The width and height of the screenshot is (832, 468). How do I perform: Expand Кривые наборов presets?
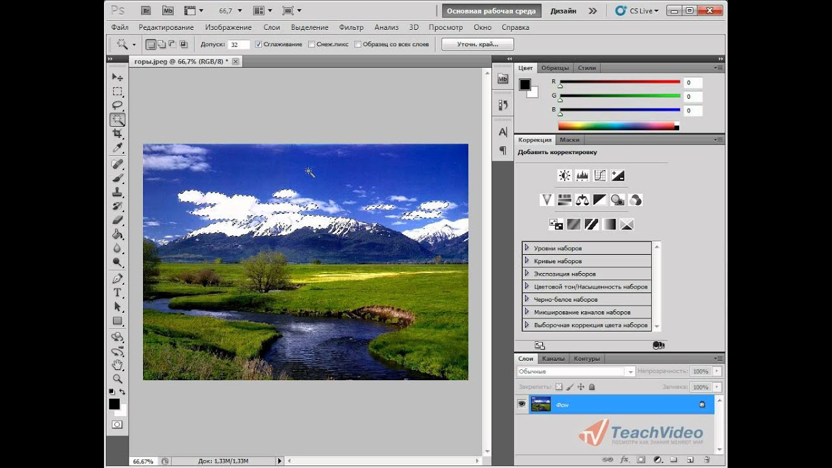point(526,261)
